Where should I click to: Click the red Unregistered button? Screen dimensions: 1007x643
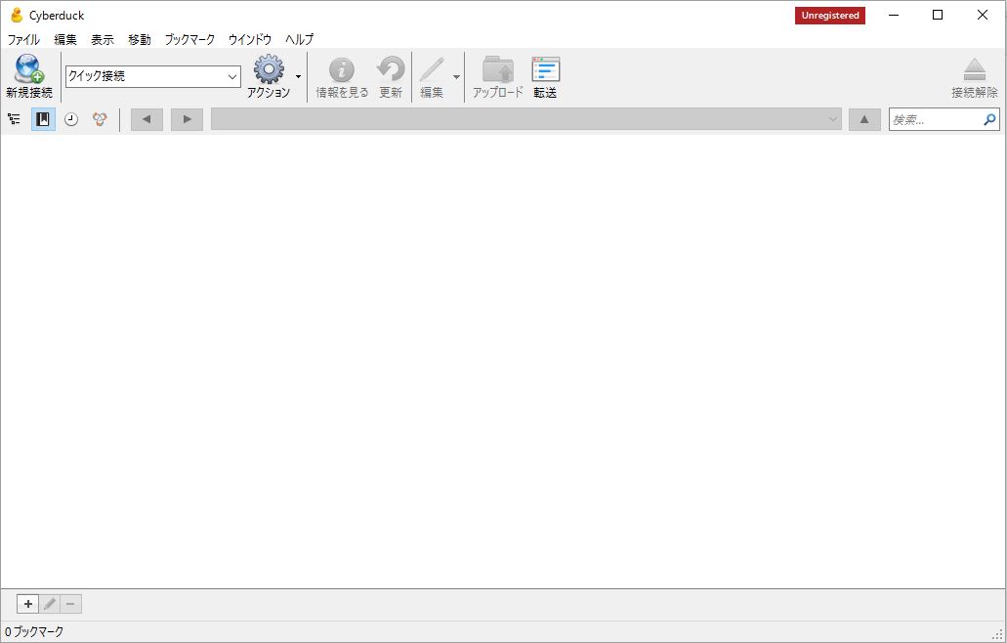coord(830,16)
